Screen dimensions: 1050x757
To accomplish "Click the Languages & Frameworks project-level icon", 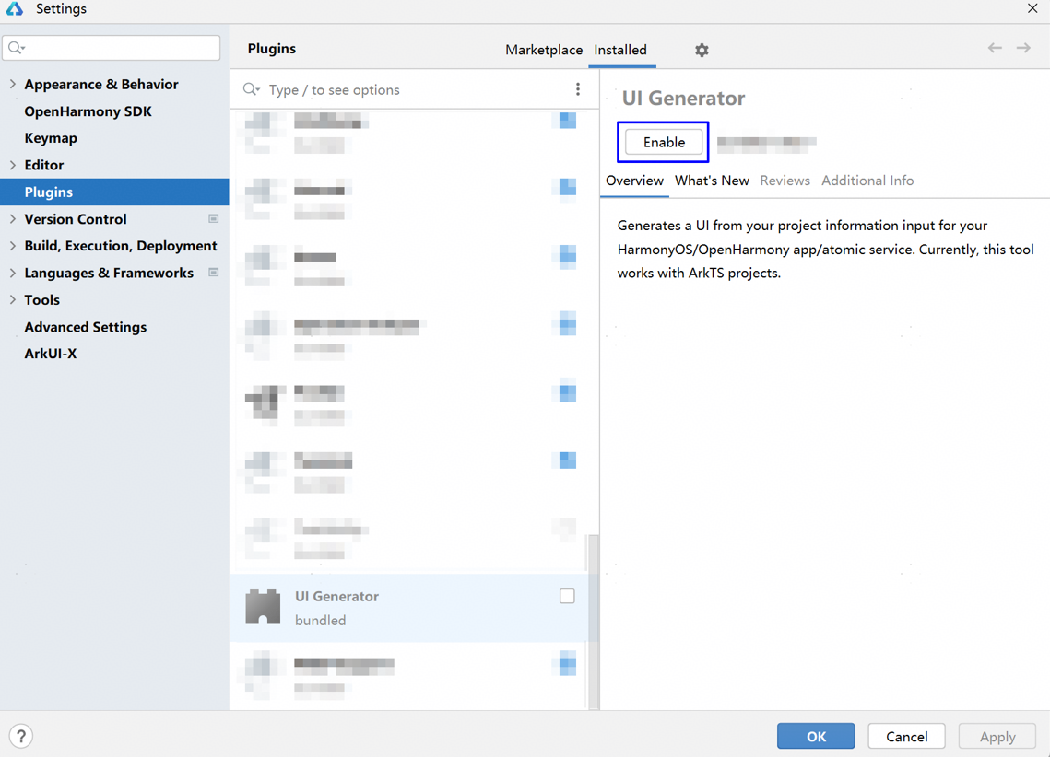I will point(214,273).
